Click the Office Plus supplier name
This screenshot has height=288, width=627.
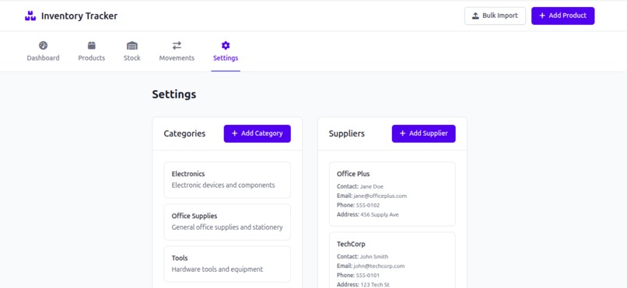tap(353, 174)
